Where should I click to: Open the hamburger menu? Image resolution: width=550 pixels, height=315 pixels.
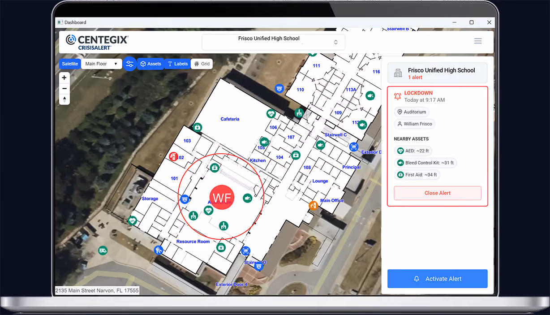tap(478, 41)
